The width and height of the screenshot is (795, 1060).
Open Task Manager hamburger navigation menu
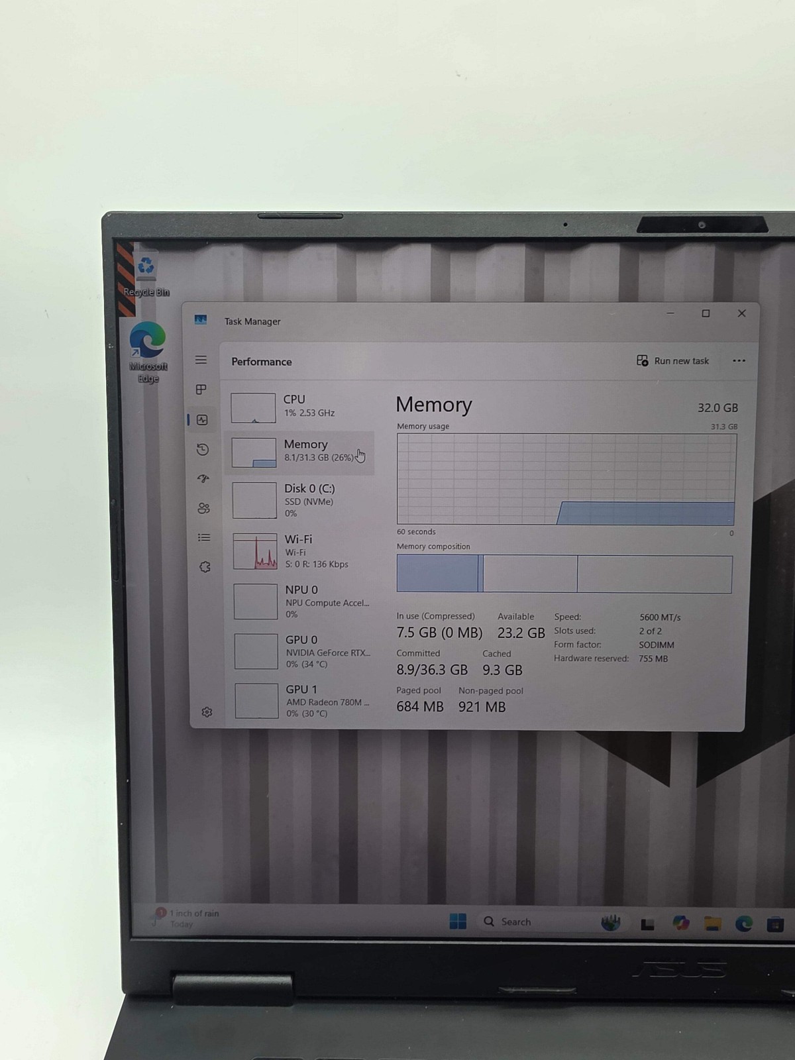click(201, 360)
